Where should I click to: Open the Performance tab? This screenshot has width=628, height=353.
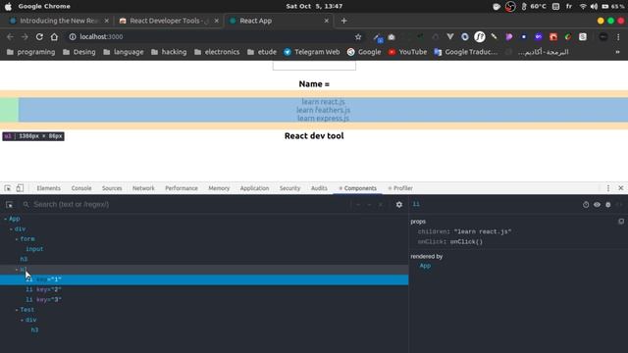[182, 188]
